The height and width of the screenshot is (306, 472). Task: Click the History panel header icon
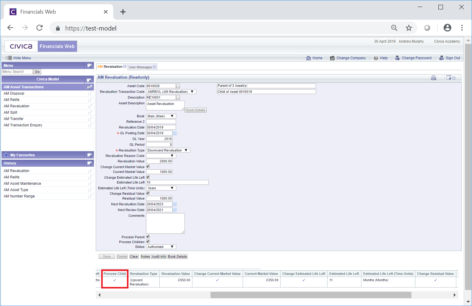(89, 163)
